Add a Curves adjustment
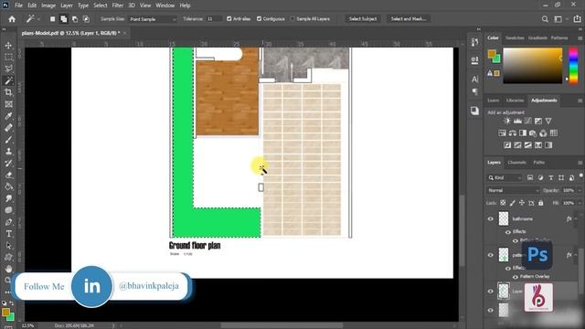 point(528,121)
